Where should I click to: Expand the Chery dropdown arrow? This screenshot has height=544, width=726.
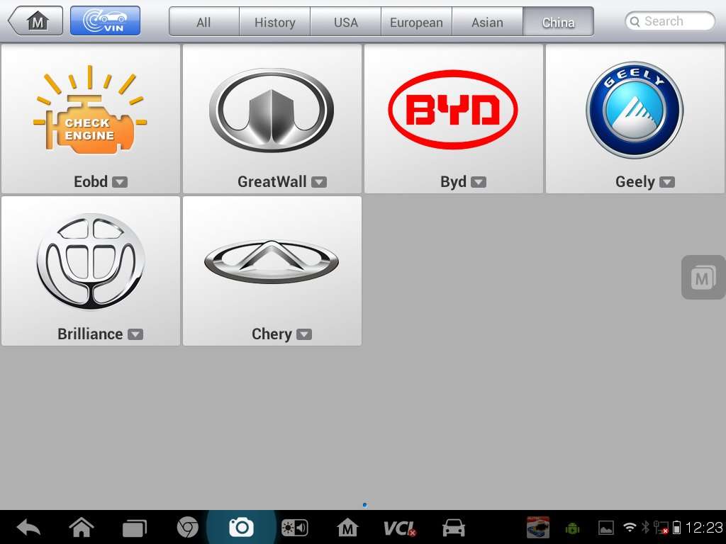304,334
